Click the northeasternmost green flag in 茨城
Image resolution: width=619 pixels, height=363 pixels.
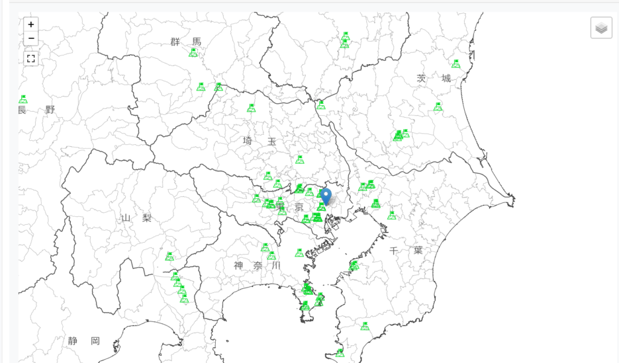coord(456,63)
